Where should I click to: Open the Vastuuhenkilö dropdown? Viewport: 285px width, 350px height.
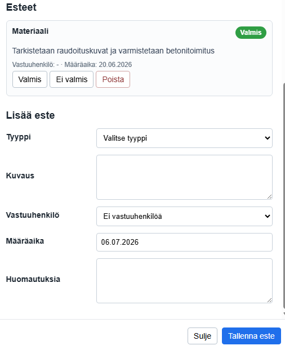pyautogui.click(x=184, y=216)
